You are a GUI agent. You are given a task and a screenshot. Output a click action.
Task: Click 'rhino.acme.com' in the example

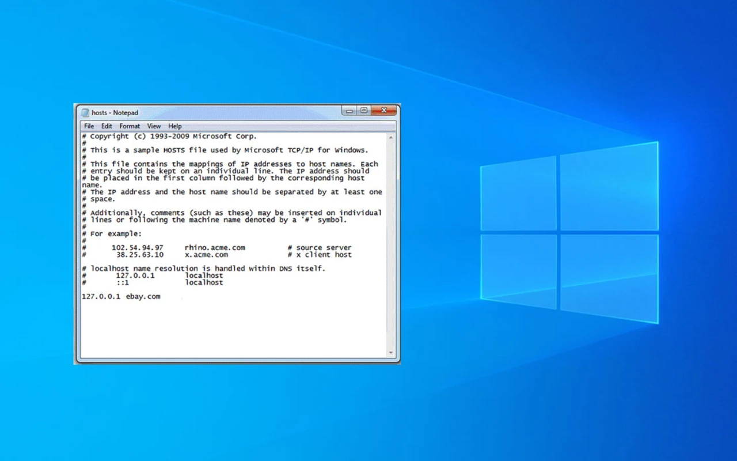215,248
